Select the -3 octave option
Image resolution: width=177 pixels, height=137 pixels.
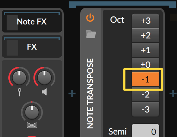(x=145, y=109)
